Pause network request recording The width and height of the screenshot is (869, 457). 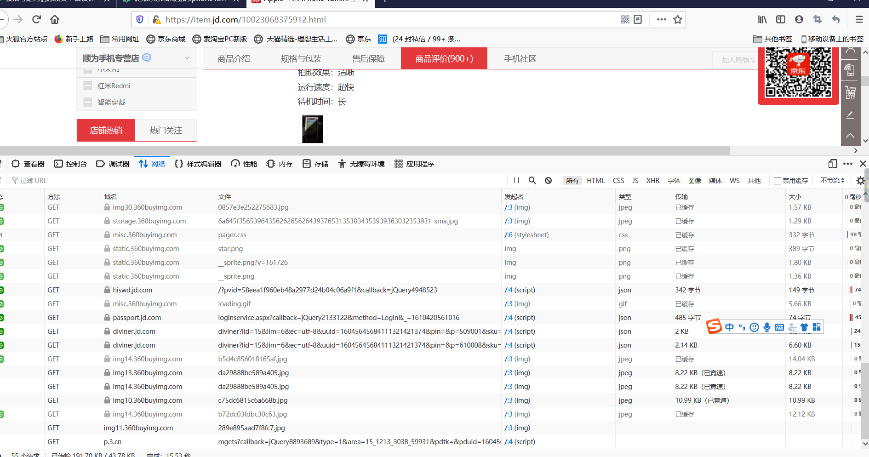[516, 181]
